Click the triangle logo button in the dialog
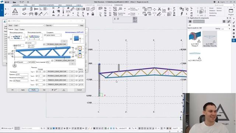Image resolution: width=236 pixels, height=133 pixels. pos(64,90)
